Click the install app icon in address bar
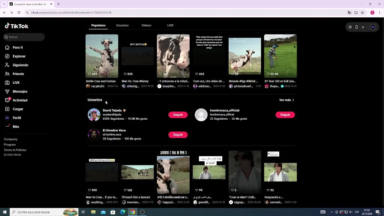Screen dimensions: 384x216 click(356, 13)
